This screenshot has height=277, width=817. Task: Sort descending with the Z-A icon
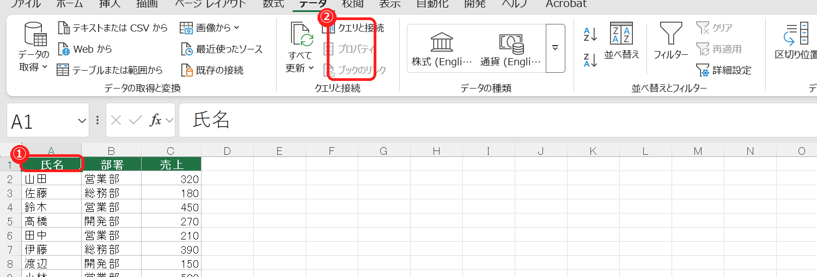click(590, 60)
